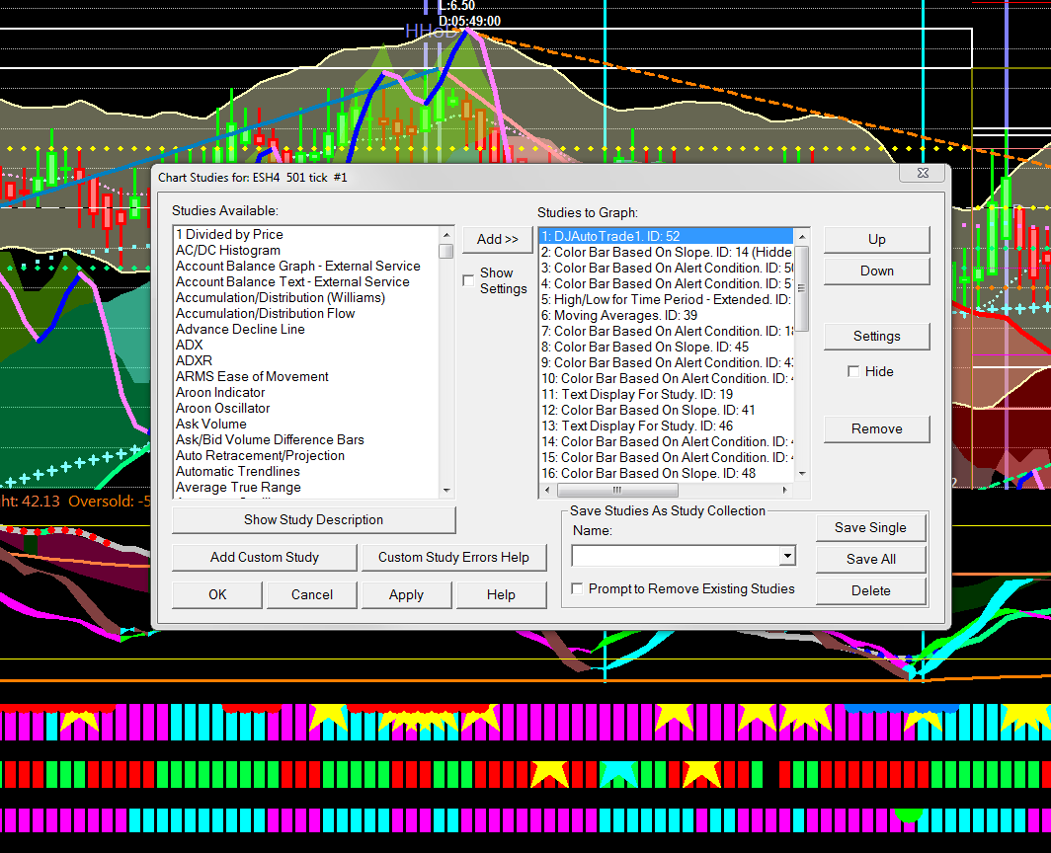Click right arrow of horizontal scrollbar
1051x853 pixels.
(787, 490)
